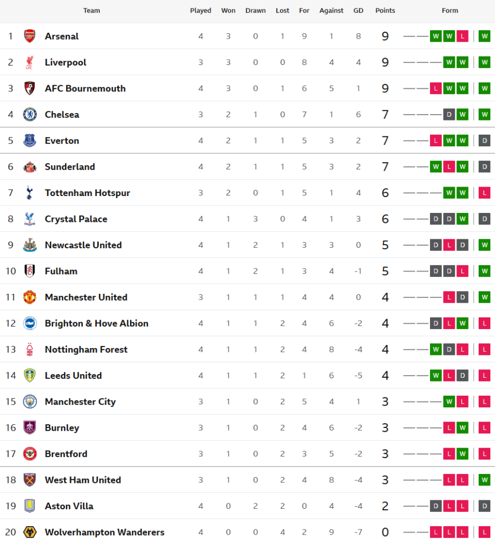Click the Manchester United crest icon
This screenshot has width=495, height=541.
tap(30, 297)
